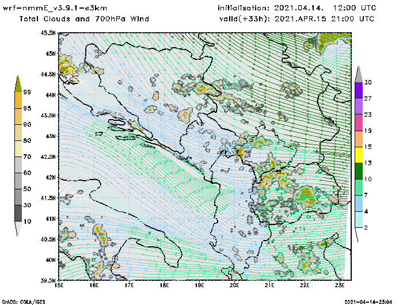
Task: Select the orange wind-speed color swatch
Action: [x=359, y=139]
